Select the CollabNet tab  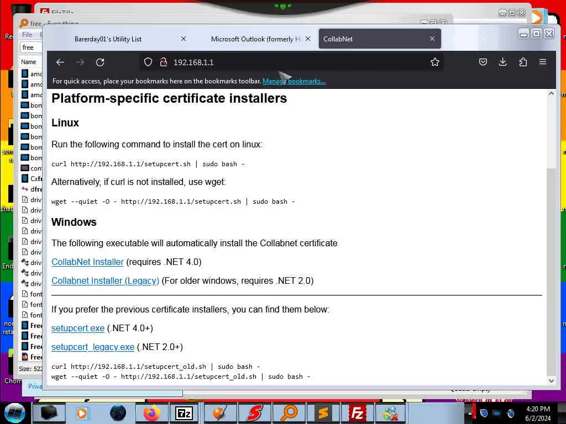coord(380,39)
